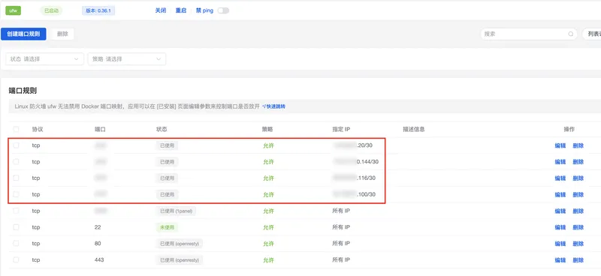Check the port 22 row checkbox
Image resolution: width=601 pixels, height=276 pixels.
click(16, 227)
